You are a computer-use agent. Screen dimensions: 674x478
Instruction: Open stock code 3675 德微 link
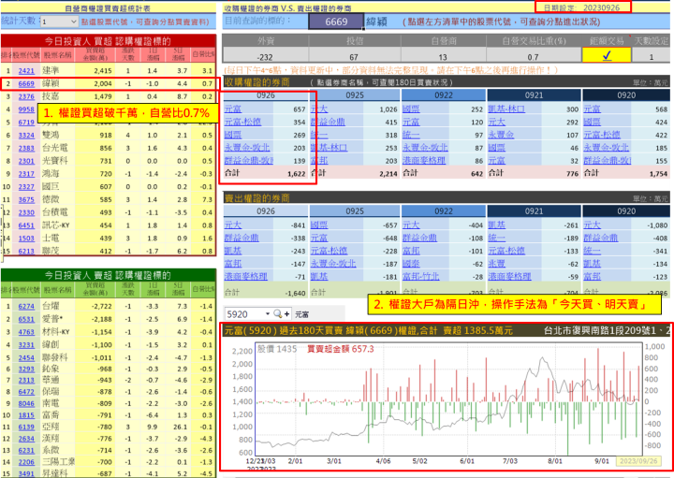(x=26, y=199)
